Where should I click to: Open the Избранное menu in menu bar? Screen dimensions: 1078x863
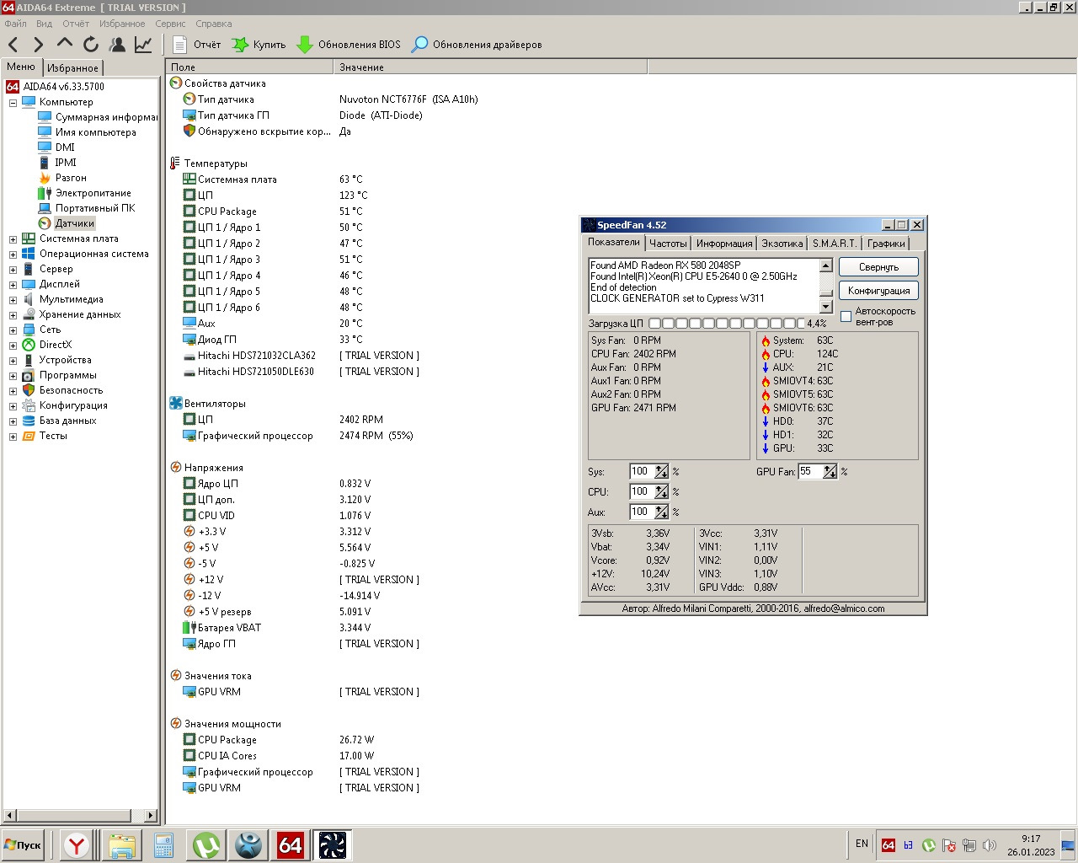tap(122, 24)
